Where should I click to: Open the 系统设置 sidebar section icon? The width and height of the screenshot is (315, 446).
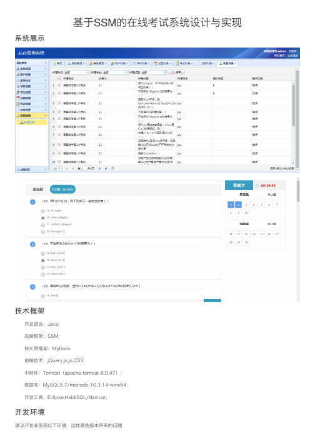click(18, 69)
